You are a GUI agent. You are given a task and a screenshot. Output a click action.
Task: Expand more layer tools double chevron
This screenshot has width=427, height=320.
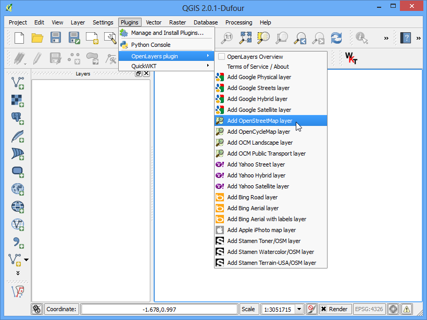[x=18, y=273]
